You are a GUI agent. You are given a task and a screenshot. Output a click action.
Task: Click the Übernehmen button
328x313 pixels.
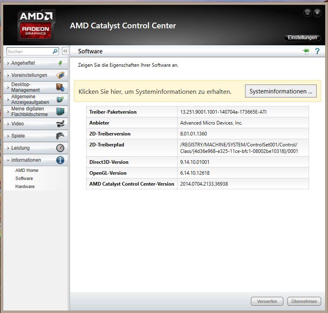(304, 301)
